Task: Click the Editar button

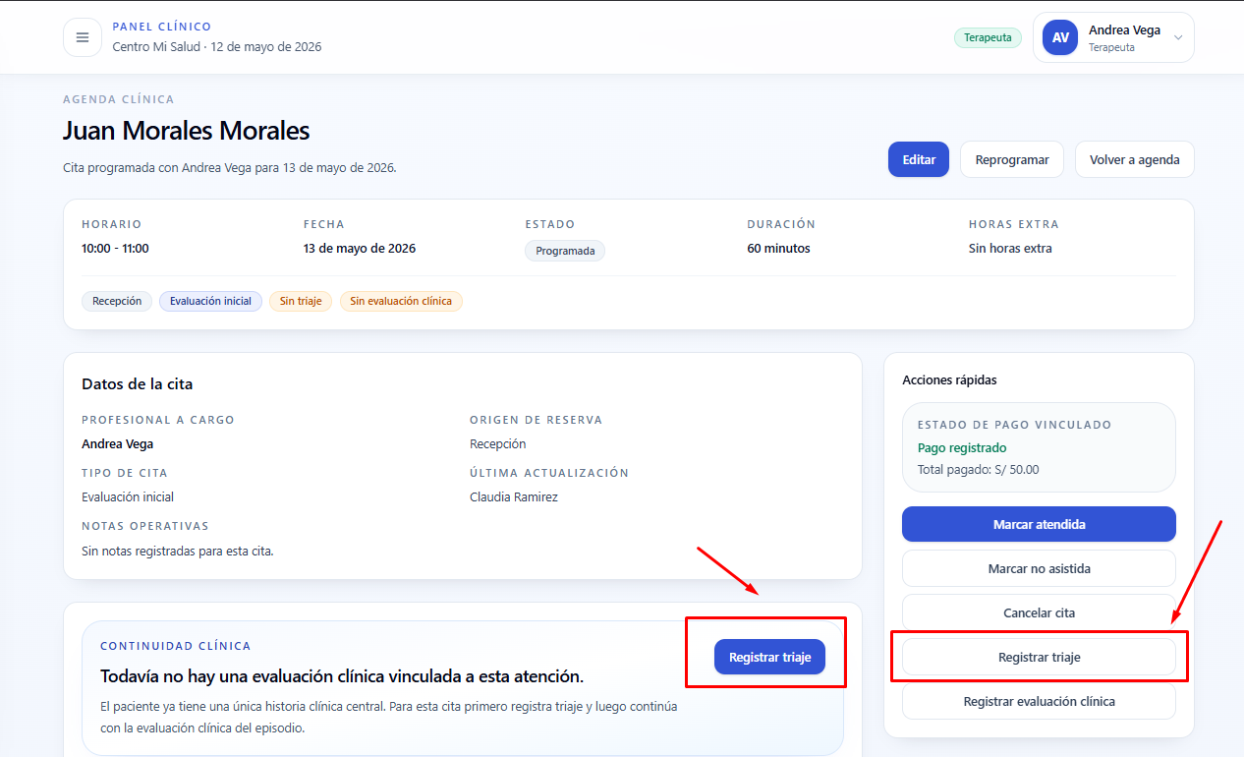Action: click(x=919, y=159)
